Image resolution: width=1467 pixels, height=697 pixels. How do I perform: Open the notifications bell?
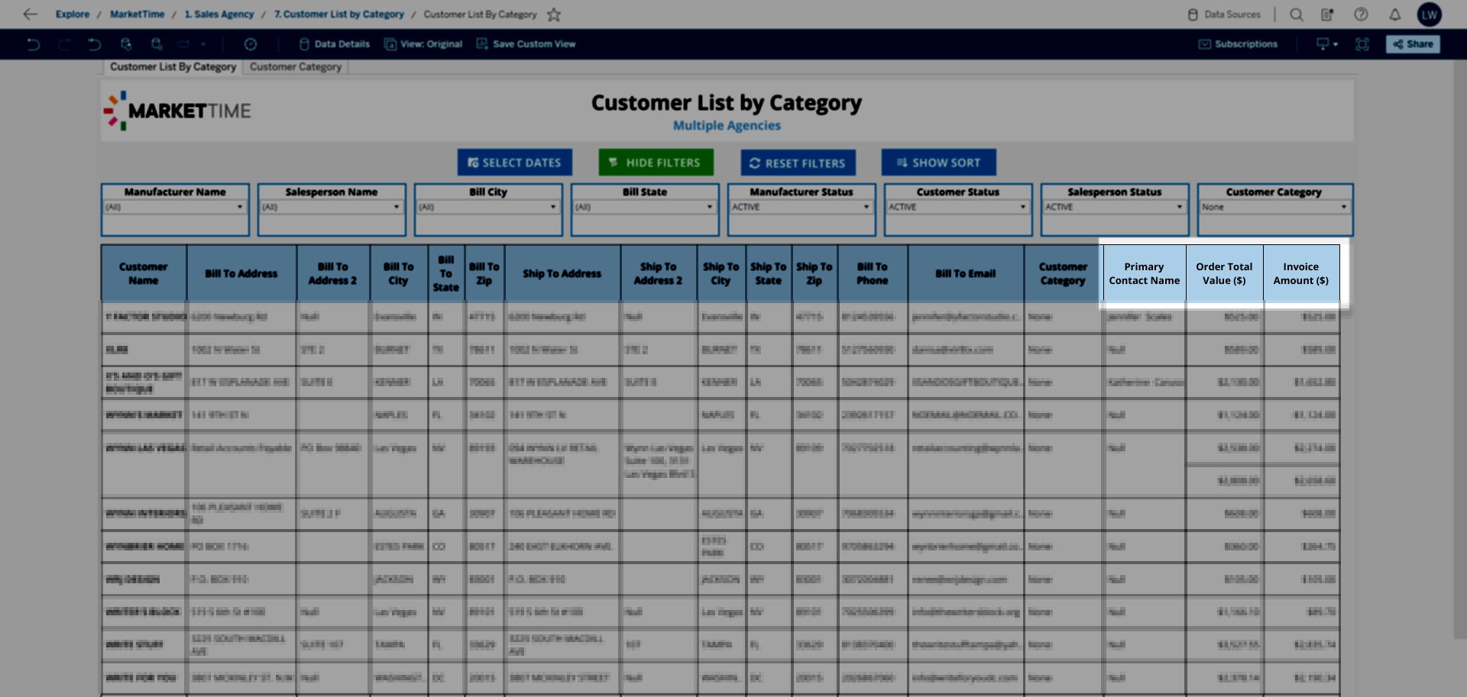pos(1394,14)
